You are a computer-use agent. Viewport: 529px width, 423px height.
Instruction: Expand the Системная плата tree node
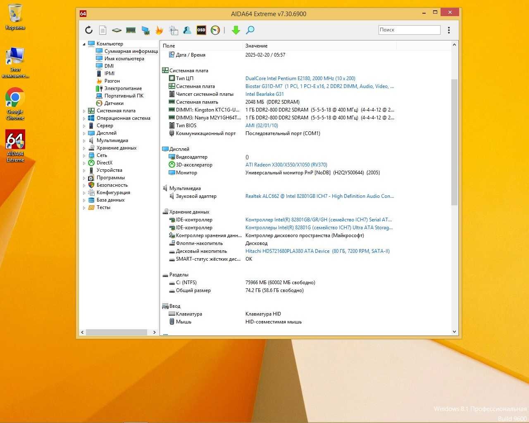coord(84,111)
